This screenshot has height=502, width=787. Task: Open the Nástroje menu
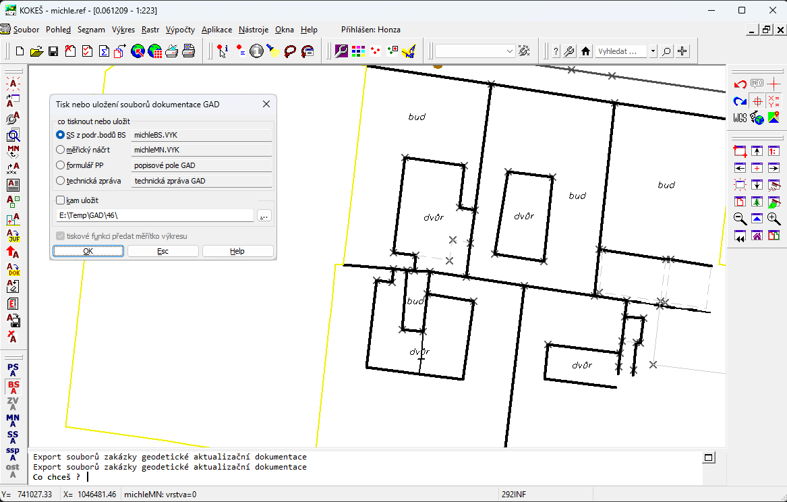[254, 30]
